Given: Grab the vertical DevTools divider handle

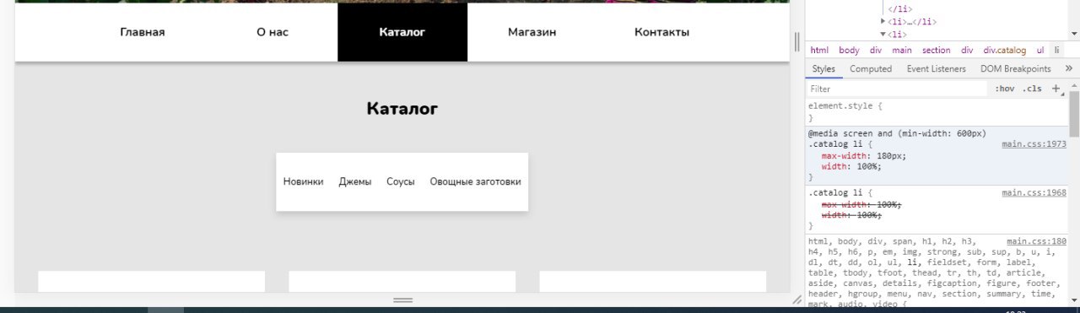Looking at the screenshot, I should pos(797,41).
